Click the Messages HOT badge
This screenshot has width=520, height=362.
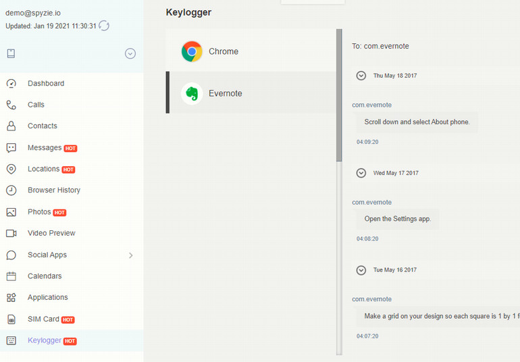[70, 149]
